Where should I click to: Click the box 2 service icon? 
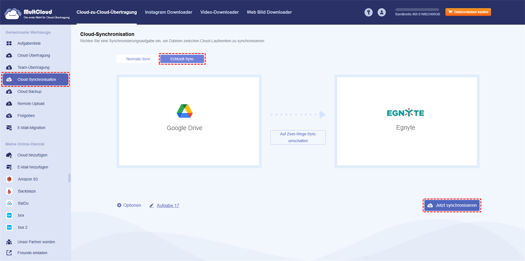pos(9,227)
